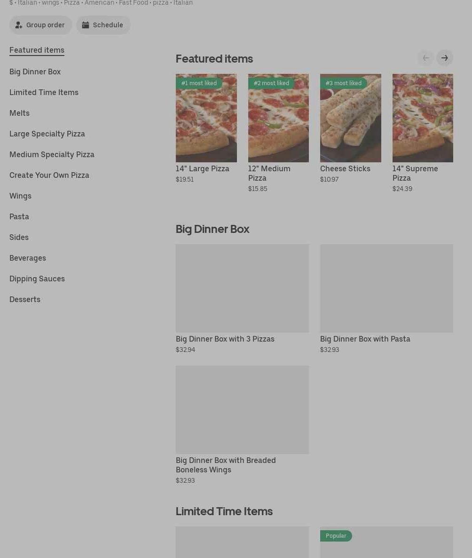Screen dimensions: 472x558
Task: Start a Group order
Action: pyautogui.click(x=40, y=25)
